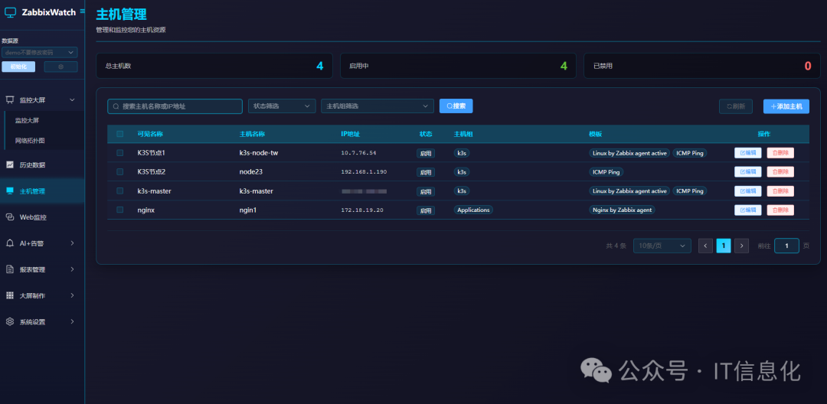
Task: Check the box for K3S节点1 row
Action: [119, 153]
